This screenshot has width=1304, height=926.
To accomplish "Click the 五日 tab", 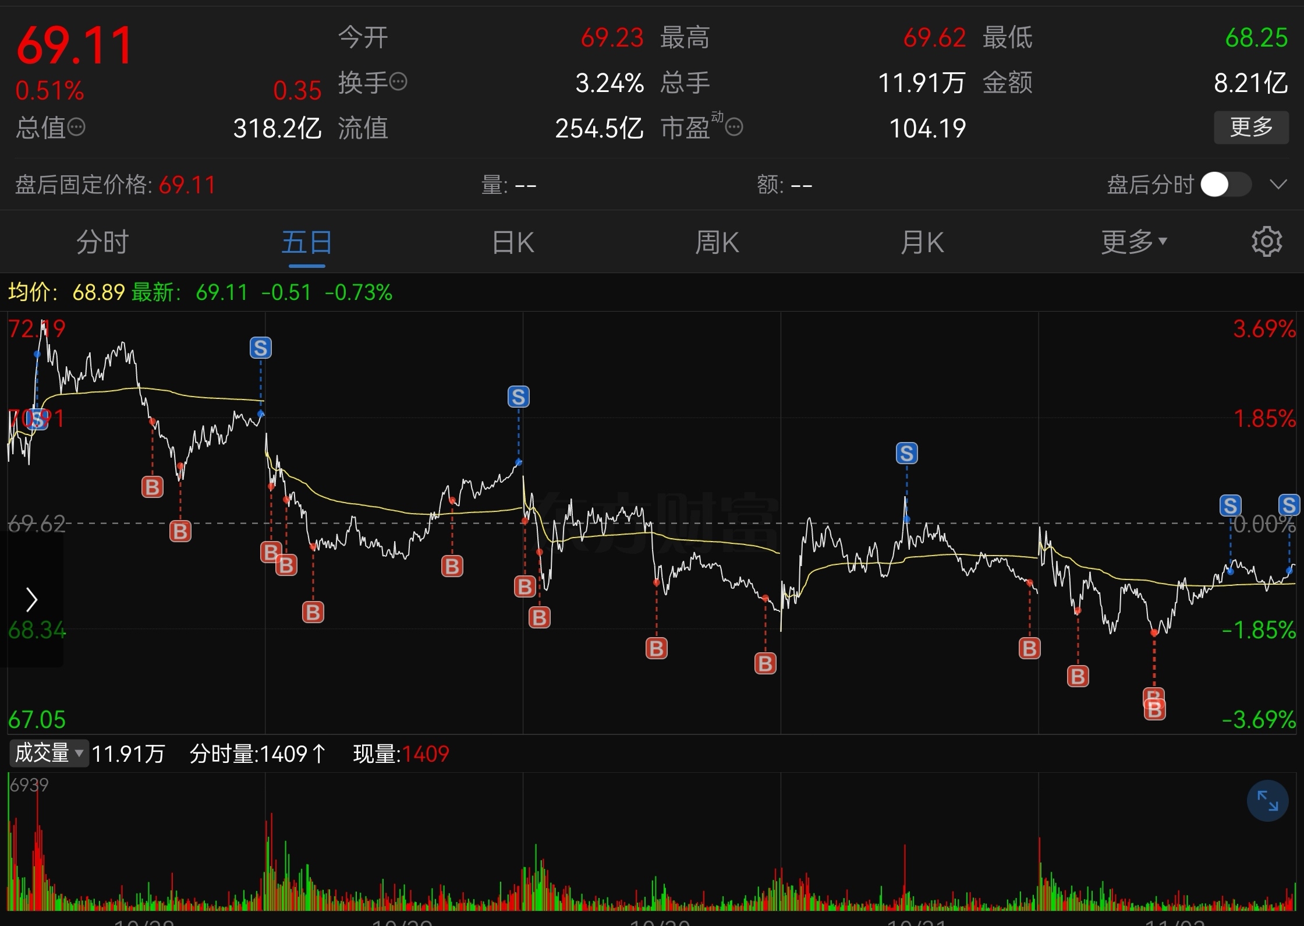I will tap(307, 242).
